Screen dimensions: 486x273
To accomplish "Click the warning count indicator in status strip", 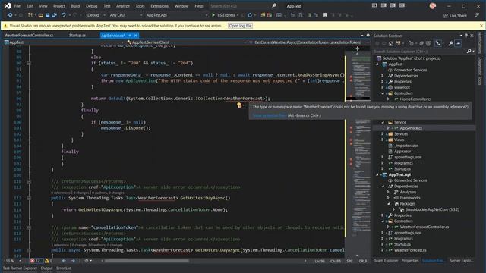I will tap(49, 261).
